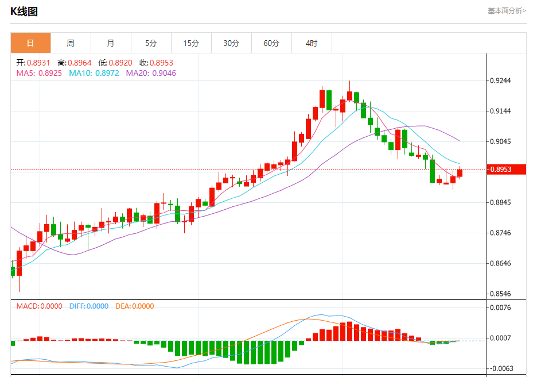Click the 0.9244 price axis label
The height and width of the screenshot is (377, 533).
[x=500, y=81]
